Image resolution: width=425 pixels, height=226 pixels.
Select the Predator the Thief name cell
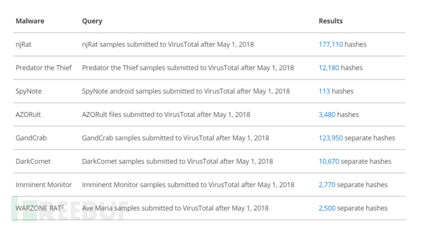point(44,68)
